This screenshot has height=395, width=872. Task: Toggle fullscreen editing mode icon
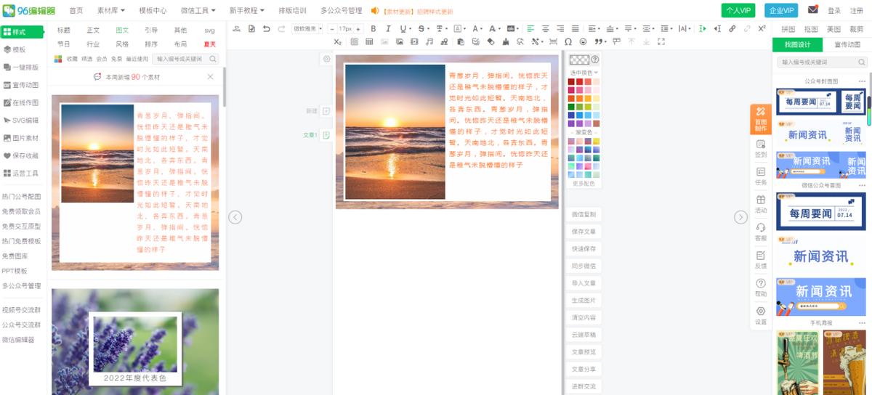click(x=661, y=42)
